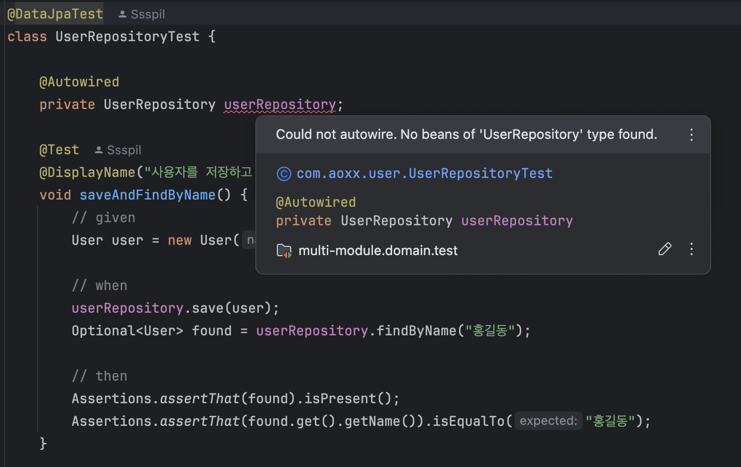Open the bottom overflow dropdown in the popup
The width and height of the screenshot is (741, 467).
tap(691, 249)
